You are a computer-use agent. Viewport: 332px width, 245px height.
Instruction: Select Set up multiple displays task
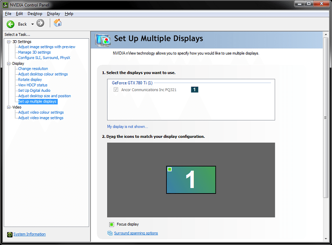[37, 101]
